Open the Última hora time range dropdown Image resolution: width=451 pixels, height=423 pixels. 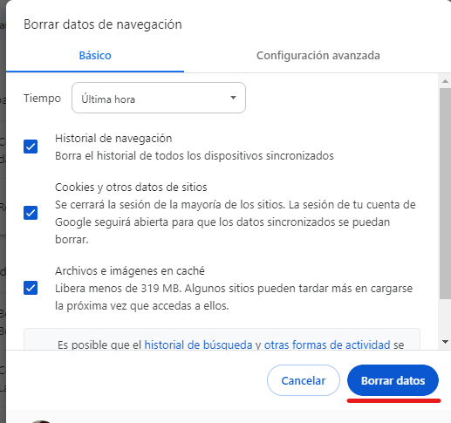[x=159, y=98]
